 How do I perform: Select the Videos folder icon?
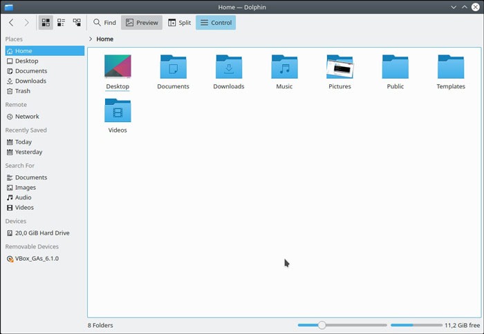[118, 110]
